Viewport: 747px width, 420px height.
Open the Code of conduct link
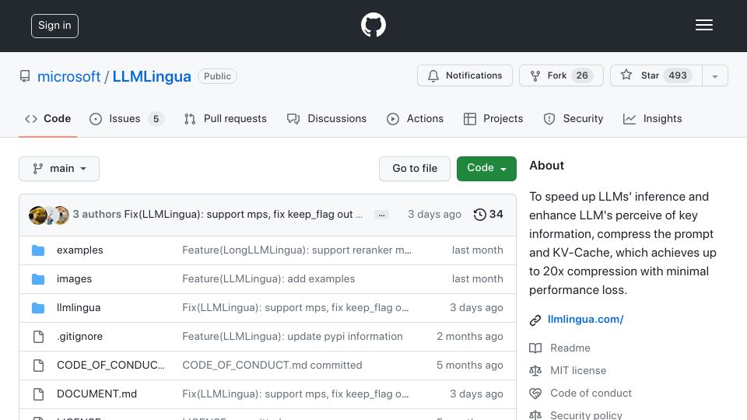pos(591,394)
